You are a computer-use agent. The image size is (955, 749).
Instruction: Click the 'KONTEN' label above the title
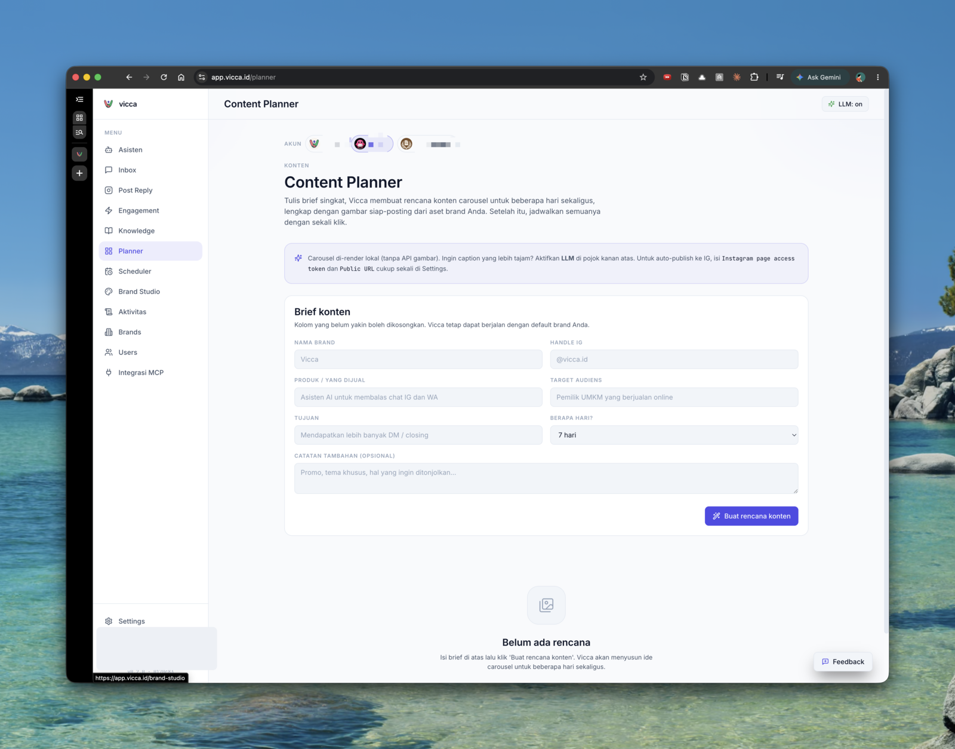point(297,165)
